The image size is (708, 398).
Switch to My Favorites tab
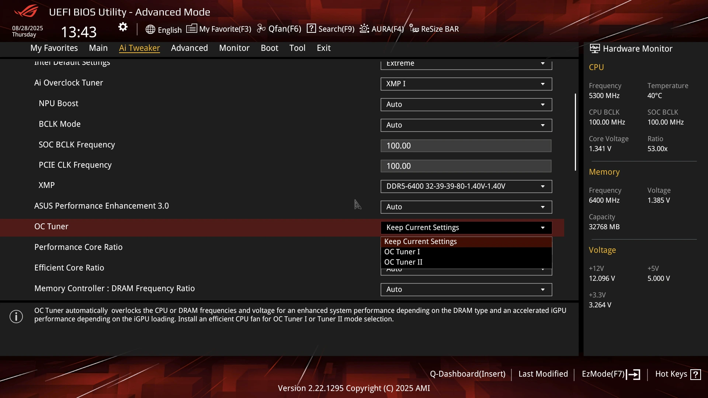(54, 48)
